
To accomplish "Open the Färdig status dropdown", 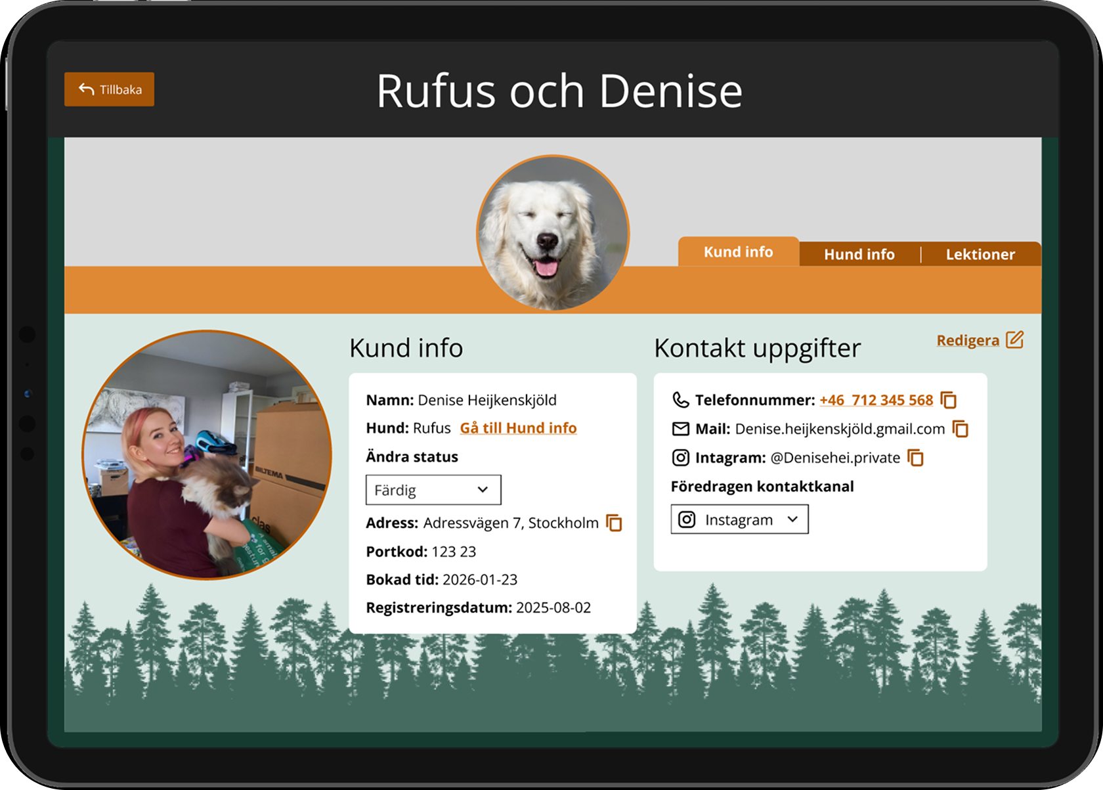I will point(433,490).
